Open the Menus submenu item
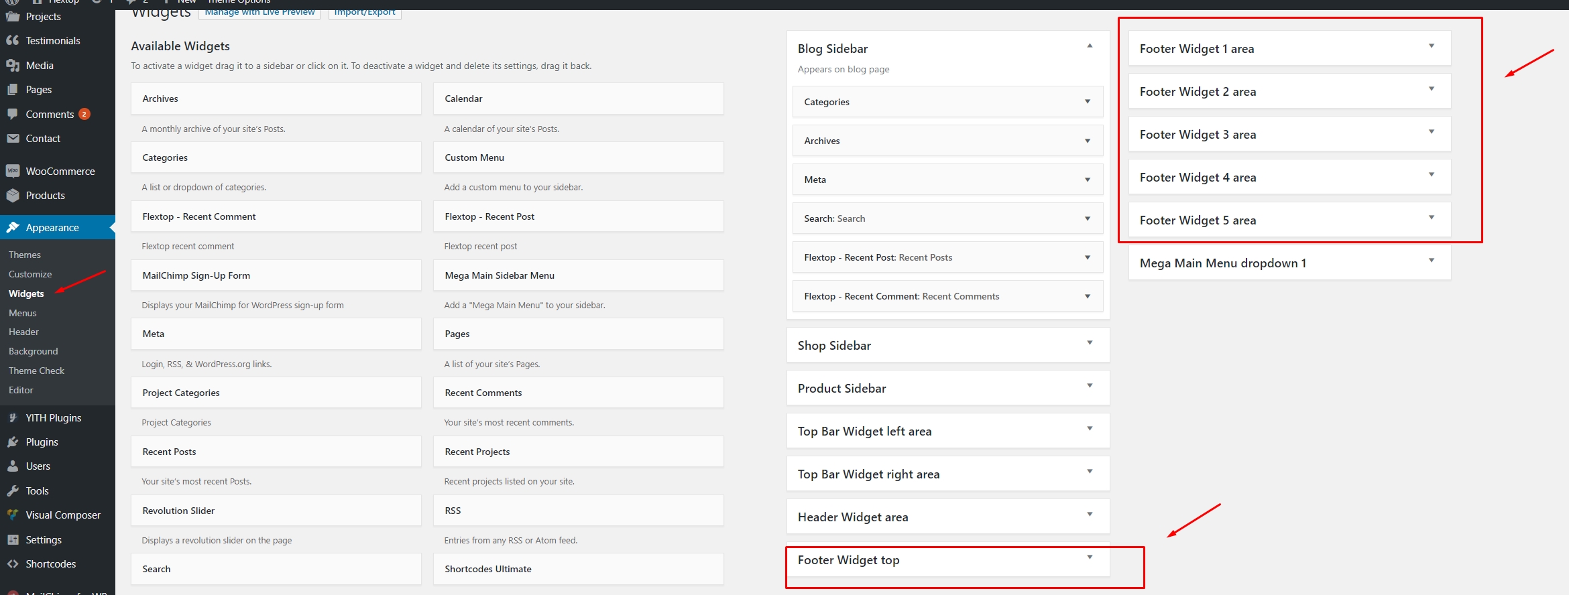 [23, 313]
